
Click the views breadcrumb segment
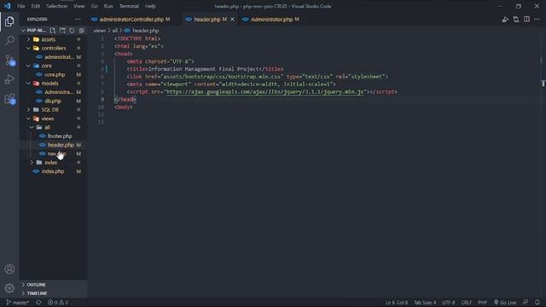(99, 31)
